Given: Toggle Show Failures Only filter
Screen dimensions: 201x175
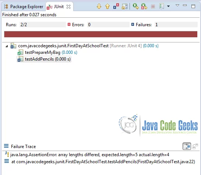Looking at the screenshot, I should point(116,6).
